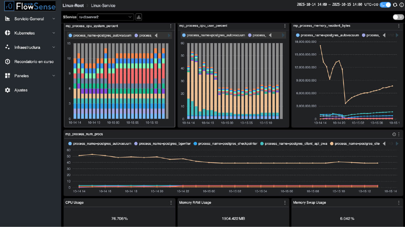Screen dimensions: 405x227
Task: Click postgres_autovacuum color dot in cpu_system legend
Action: point(70,36)
